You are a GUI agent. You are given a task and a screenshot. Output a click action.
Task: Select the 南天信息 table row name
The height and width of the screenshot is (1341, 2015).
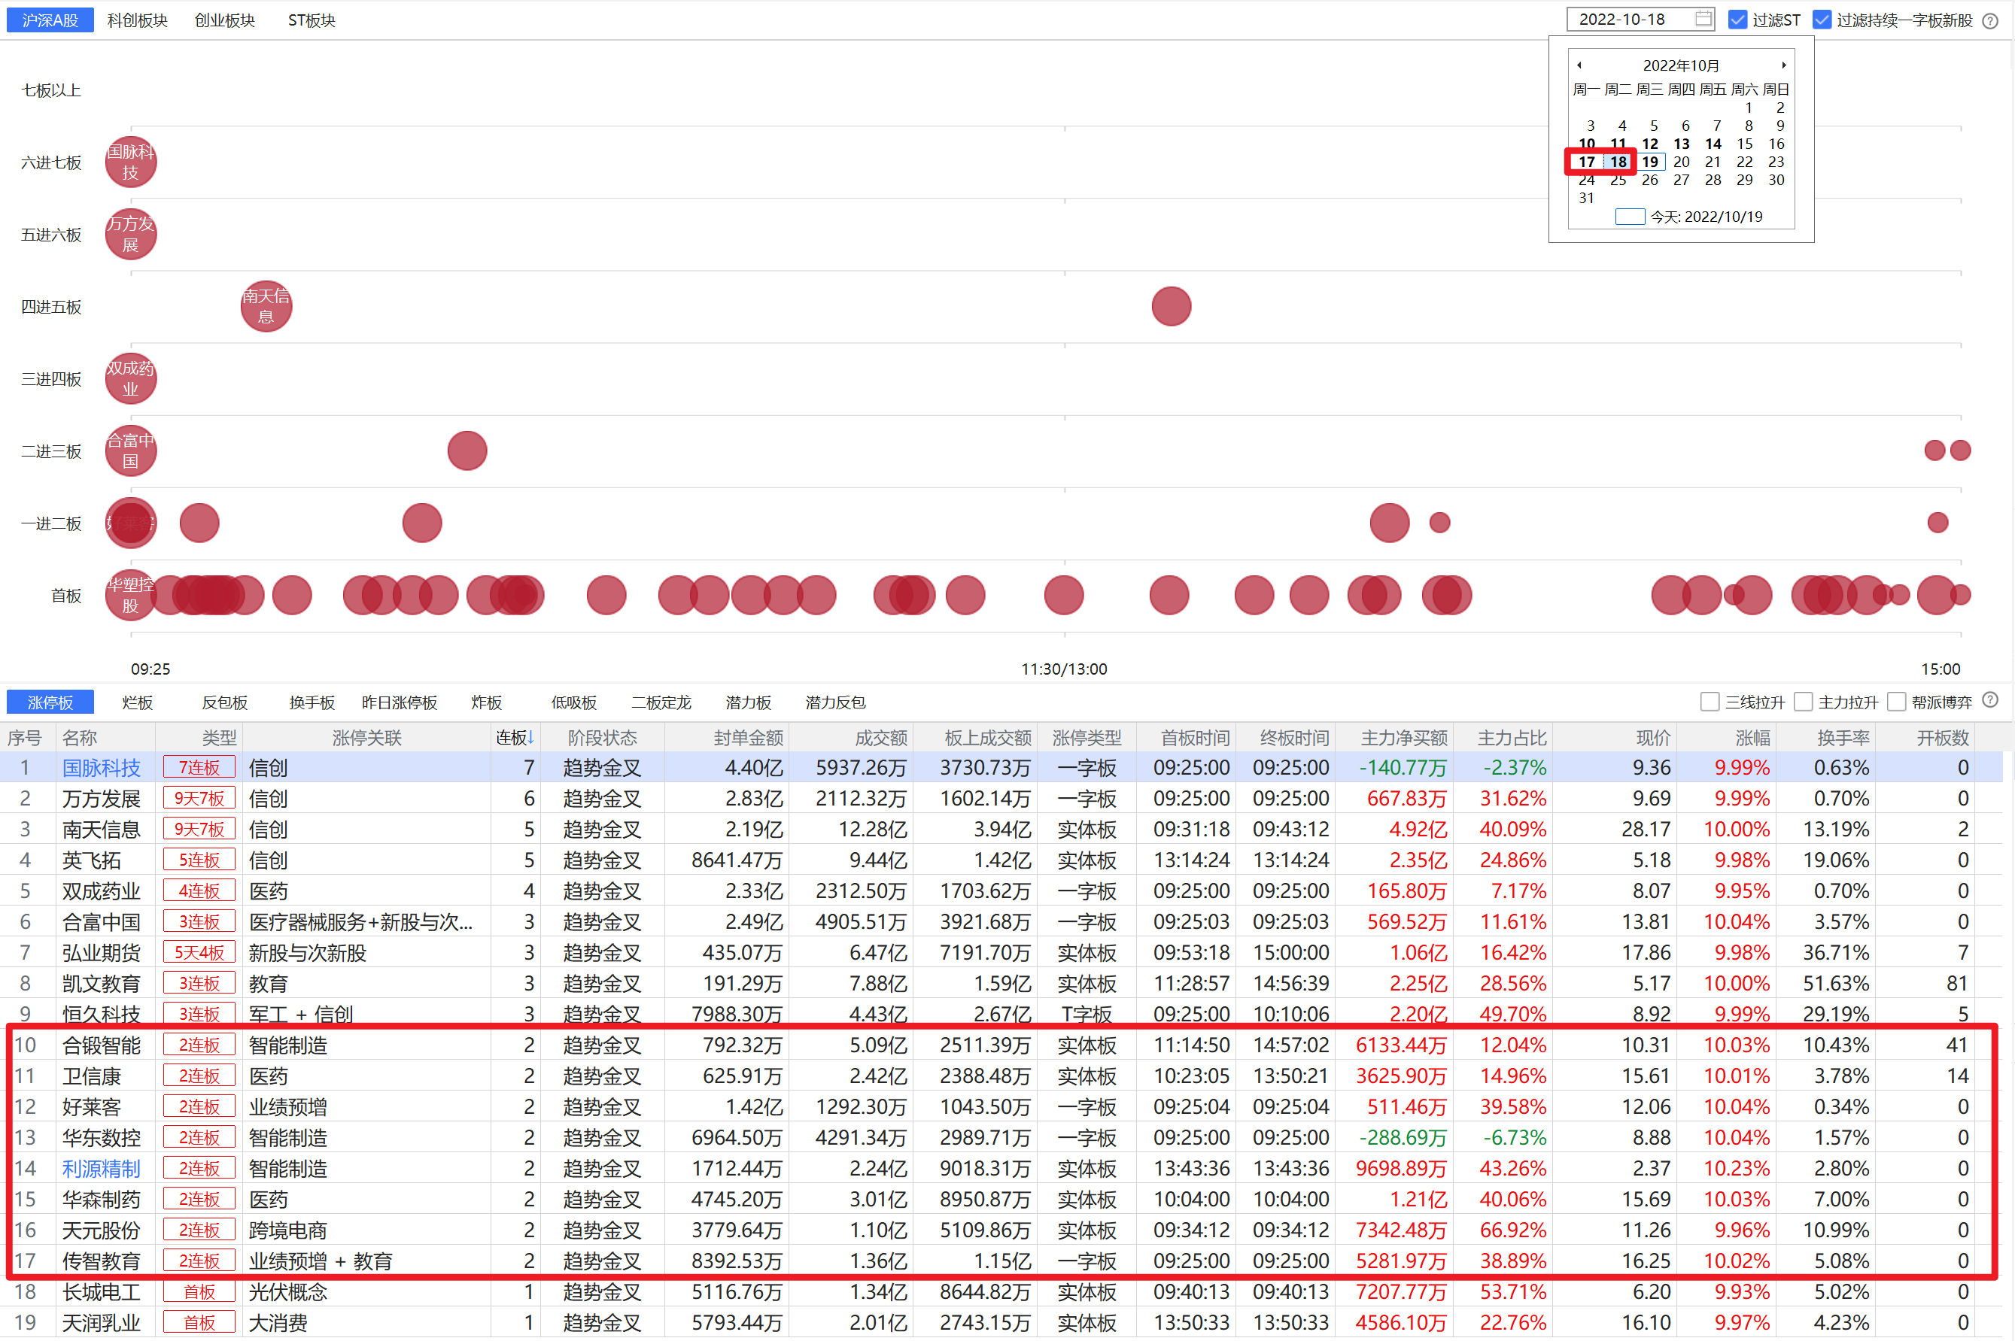point(101,830)
